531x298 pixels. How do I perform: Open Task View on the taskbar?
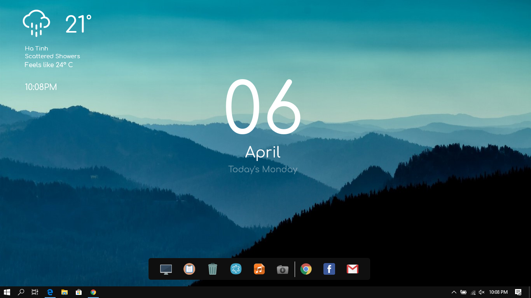click(x=35, y=292)
